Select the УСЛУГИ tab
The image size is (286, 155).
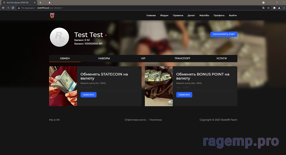click(x=221, y=58)
